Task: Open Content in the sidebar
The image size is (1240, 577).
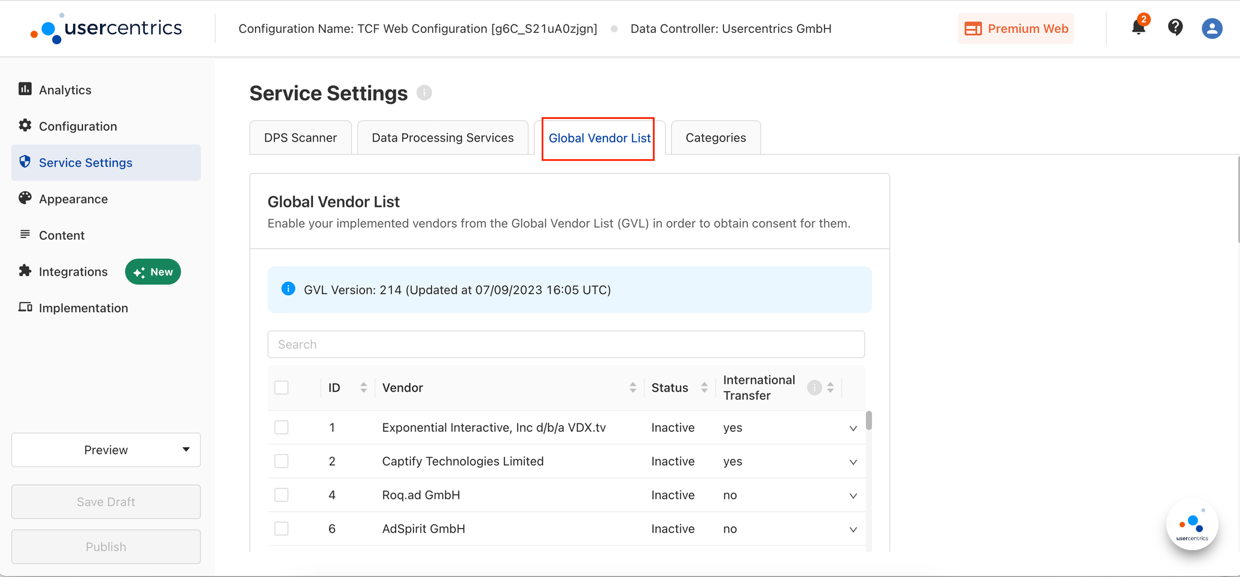Action: pos(106,235)
